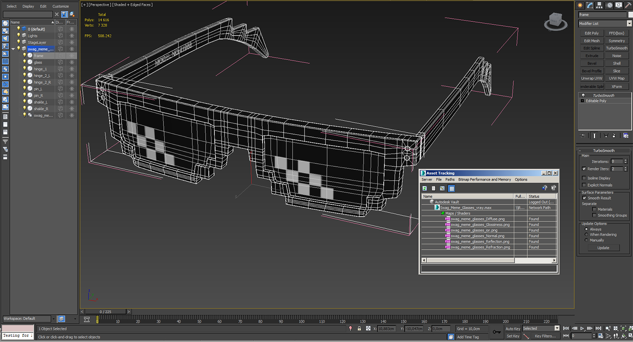Click the scene explorer filter funnel icon
The image size is (633, 342).
[x=64, y=14]
